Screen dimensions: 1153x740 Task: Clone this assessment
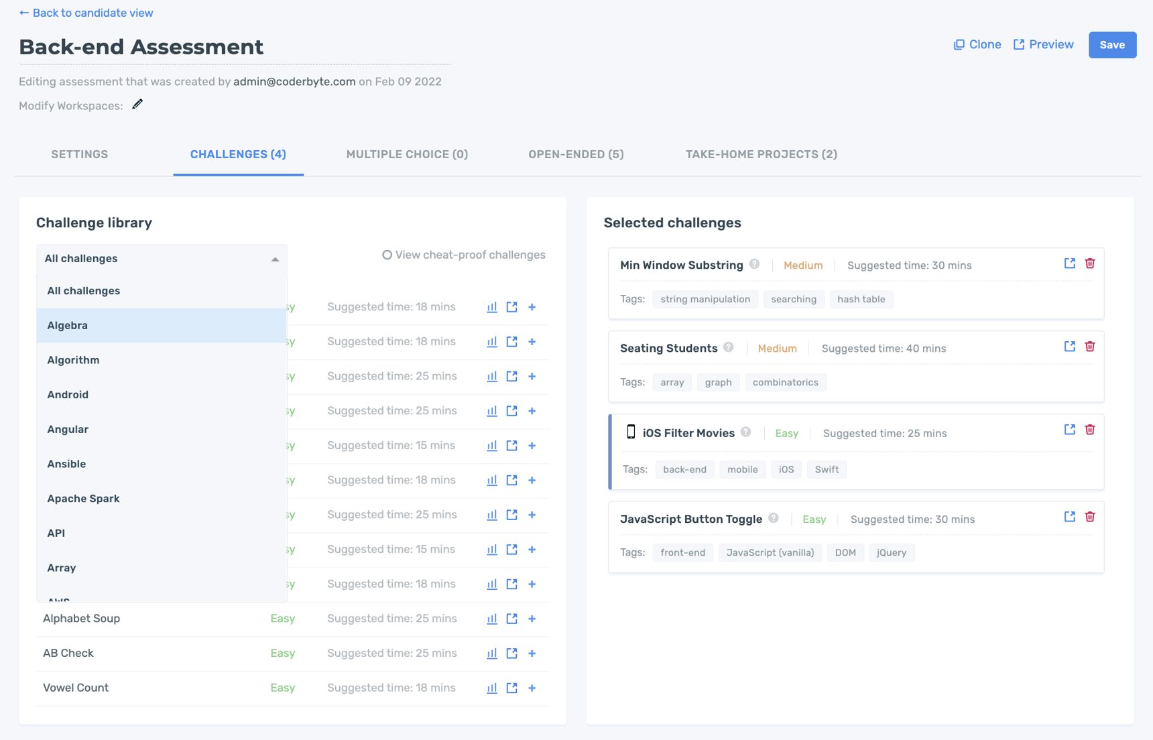click(x=977, y=45)
